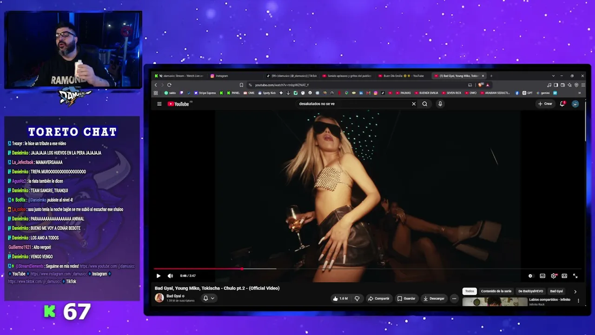The image size is (595, 335).
Task: Switch to the damusicc Stream browser tab
Action: 181,76
